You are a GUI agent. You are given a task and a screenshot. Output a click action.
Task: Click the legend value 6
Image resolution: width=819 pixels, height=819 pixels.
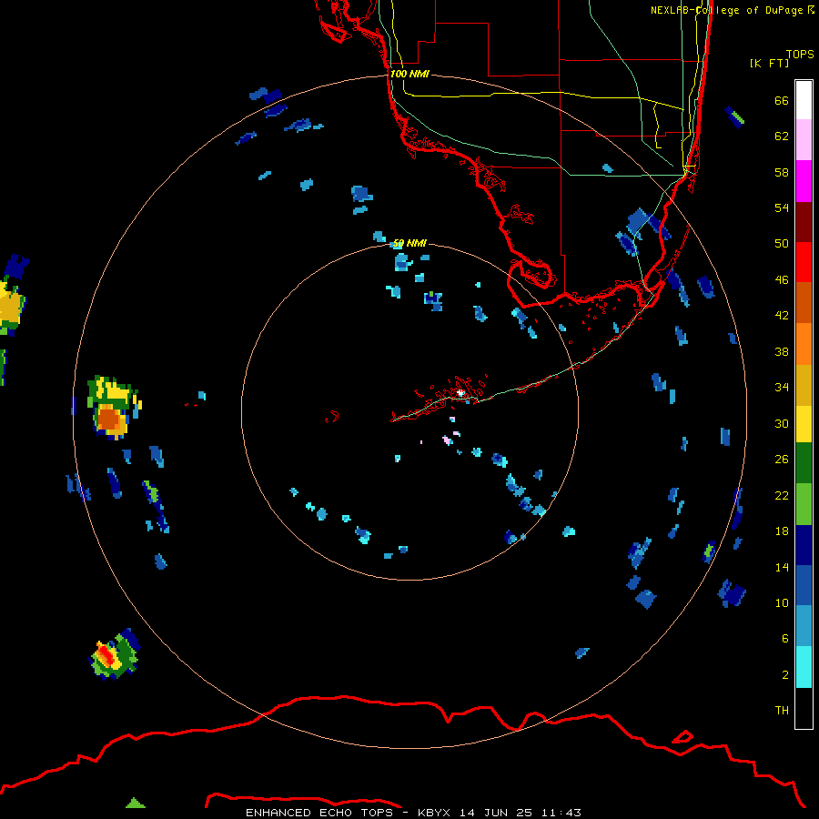pos(784,639)
